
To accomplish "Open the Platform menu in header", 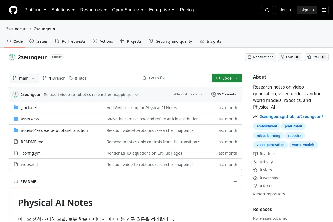I will click(35, 10).
